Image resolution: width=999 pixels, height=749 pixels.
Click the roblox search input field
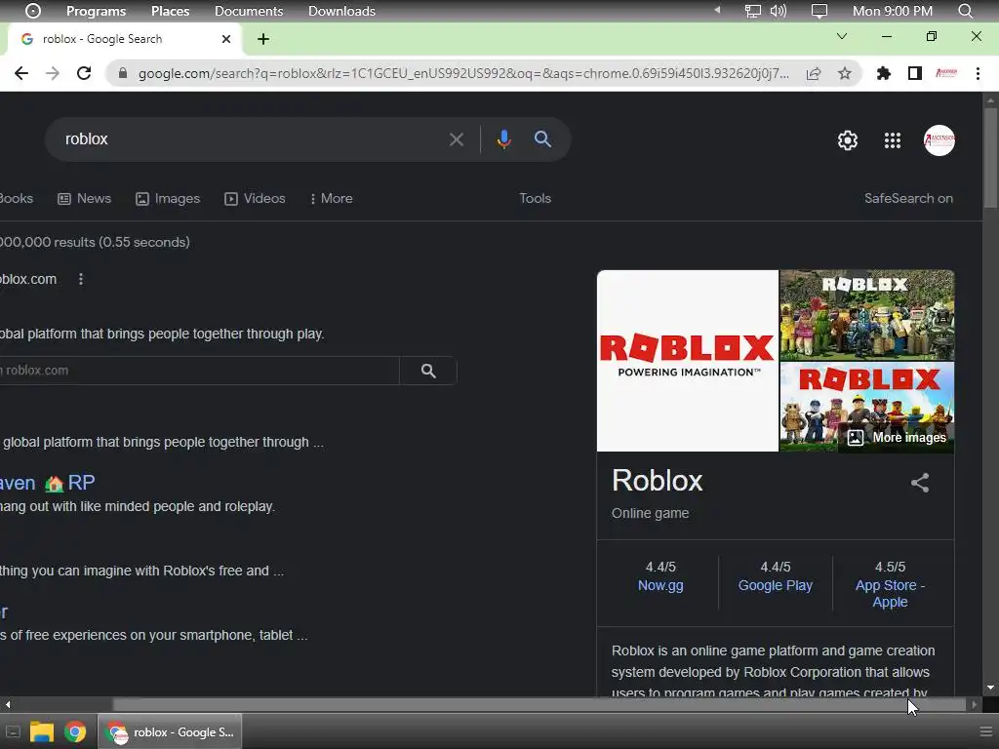click(253, 138)
